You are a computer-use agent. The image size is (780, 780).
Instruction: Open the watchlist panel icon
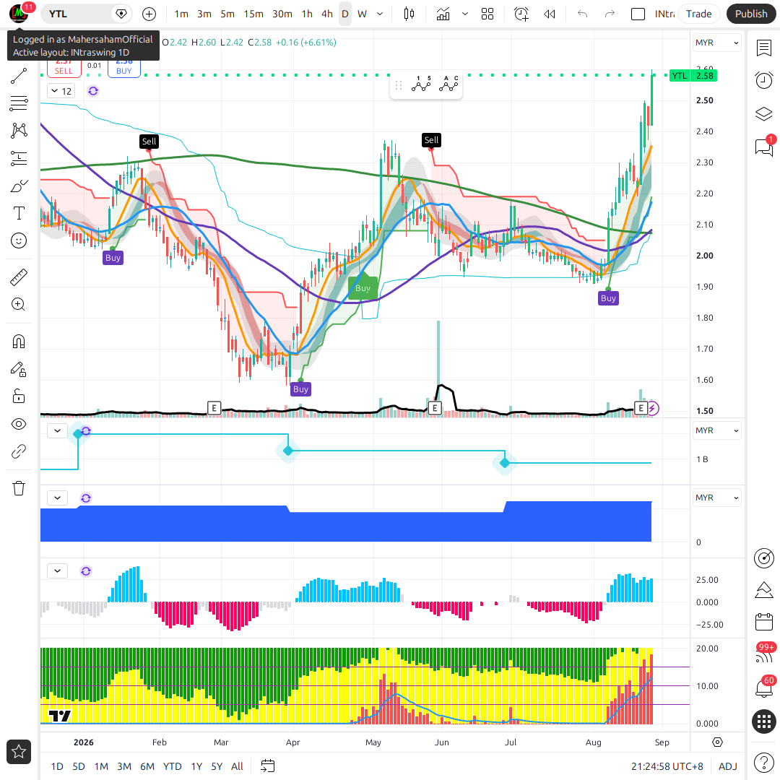763,48
